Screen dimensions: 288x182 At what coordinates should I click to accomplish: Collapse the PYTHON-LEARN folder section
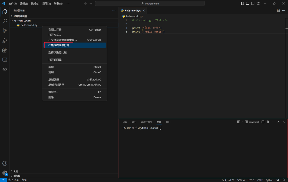pos(64,21)
